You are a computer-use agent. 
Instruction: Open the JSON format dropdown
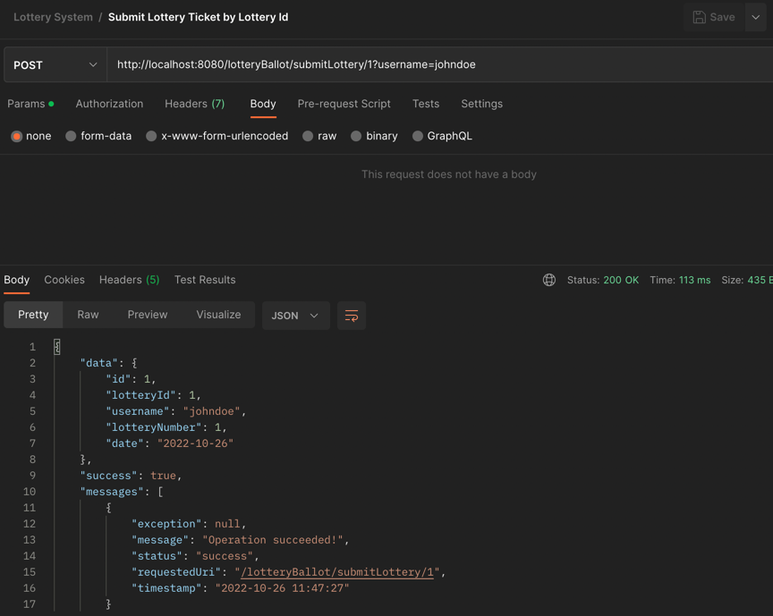point(296,316)
